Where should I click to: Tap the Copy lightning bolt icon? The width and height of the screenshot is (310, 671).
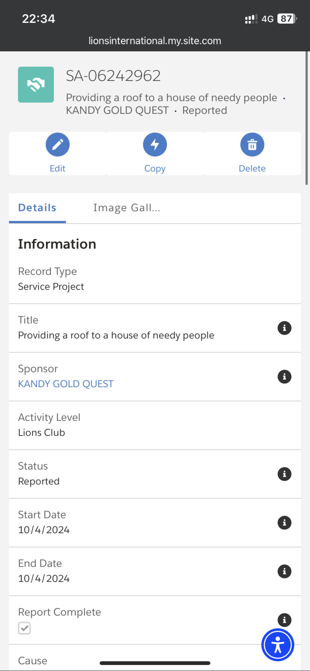[x=155, y=144]
